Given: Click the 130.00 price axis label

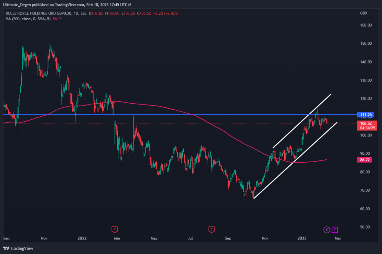Looking at the screenshot, I should click(366, 80).
